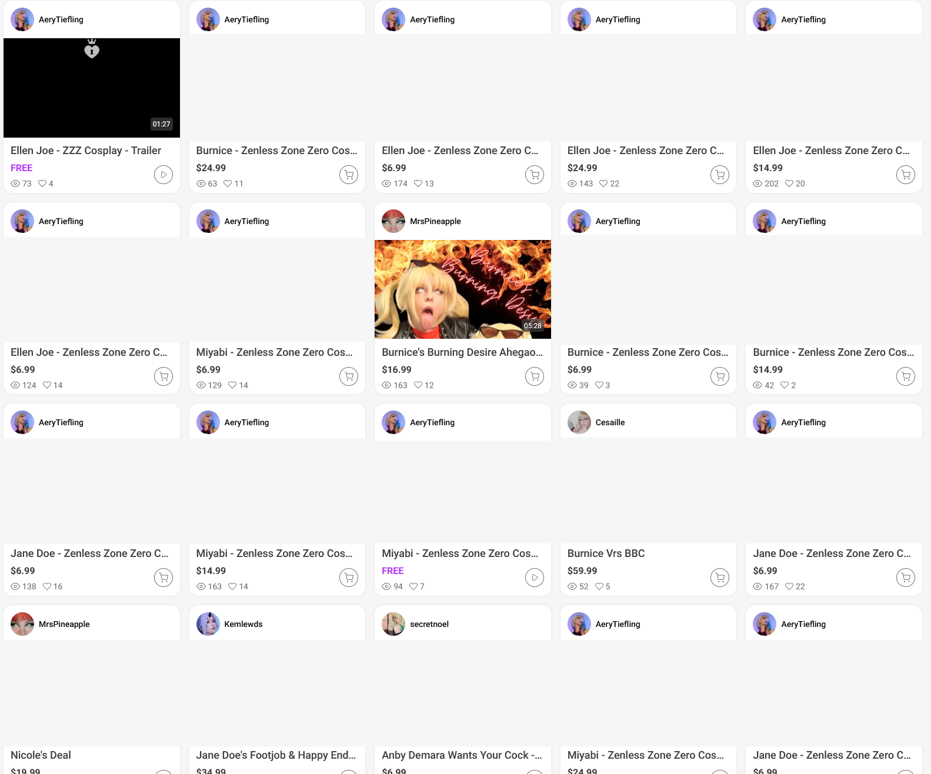Add the $24.99 Ellen Joe video to cart
The width and height of the screenshot is (931, 774).
coord(720,175)
